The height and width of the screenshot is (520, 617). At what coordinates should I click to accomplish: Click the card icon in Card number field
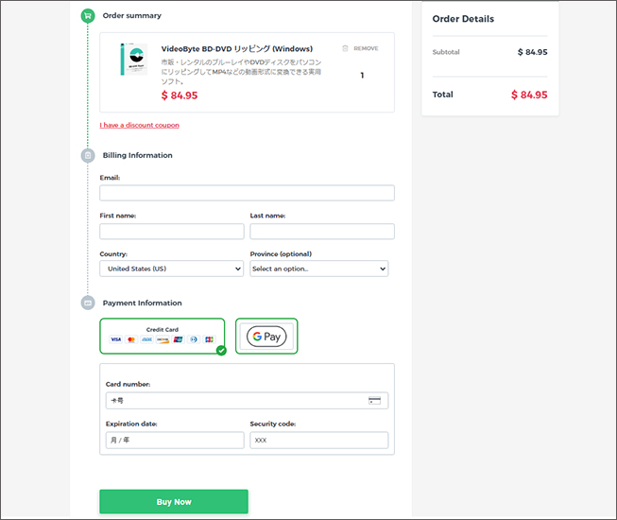(374, 401)
